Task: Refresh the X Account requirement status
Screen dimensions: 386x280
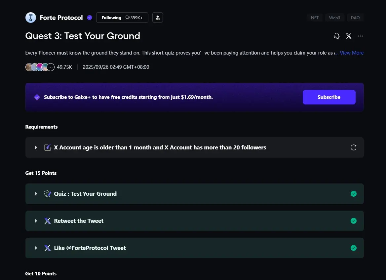Action: (354, 147)
